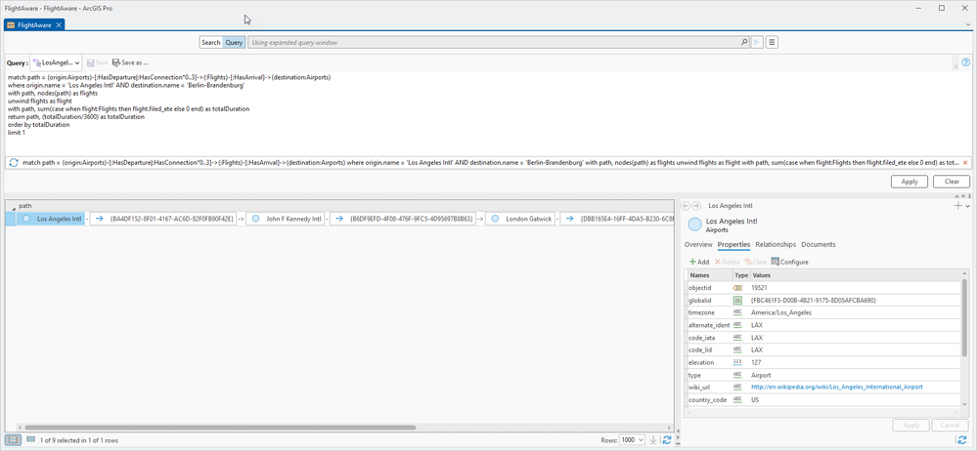Close the FlightAware tab

[59, 24]
